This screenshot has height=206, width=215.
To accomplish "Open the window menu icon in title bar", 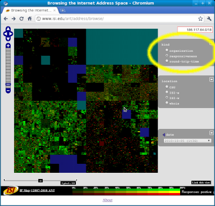I will 6,3.
